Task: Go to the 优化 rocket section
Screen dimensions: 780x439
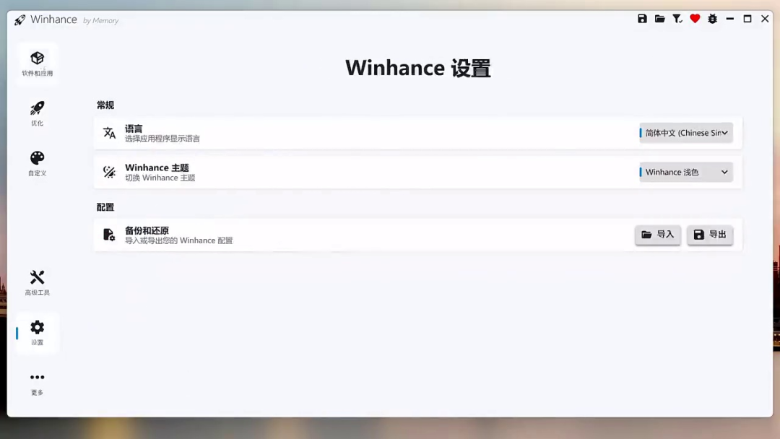Action: 38,113
